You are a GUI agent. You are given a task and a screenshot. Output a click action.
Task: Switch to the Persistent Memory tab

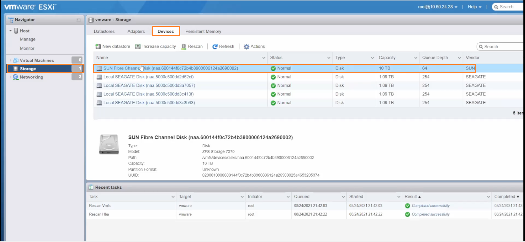point(203,31)
